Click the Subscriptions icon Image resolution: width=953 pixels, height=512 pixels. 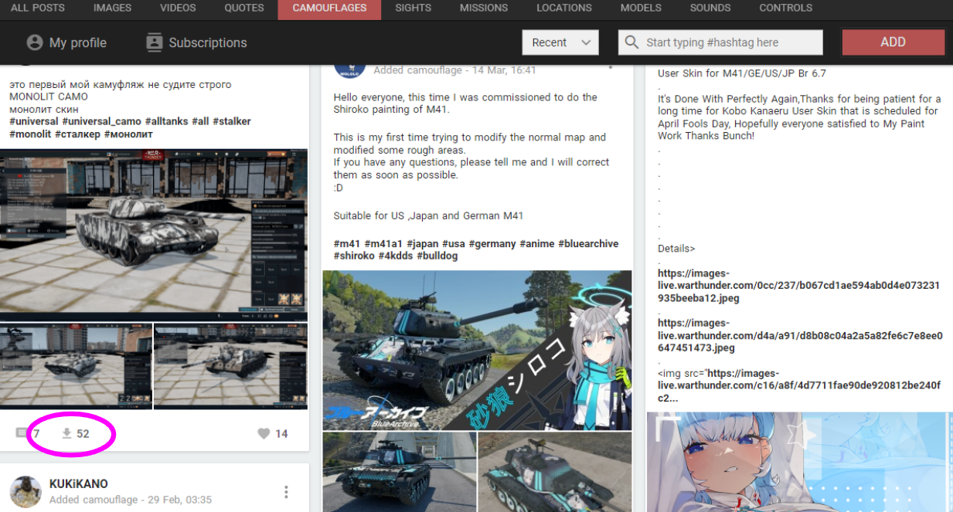(155, 42)
